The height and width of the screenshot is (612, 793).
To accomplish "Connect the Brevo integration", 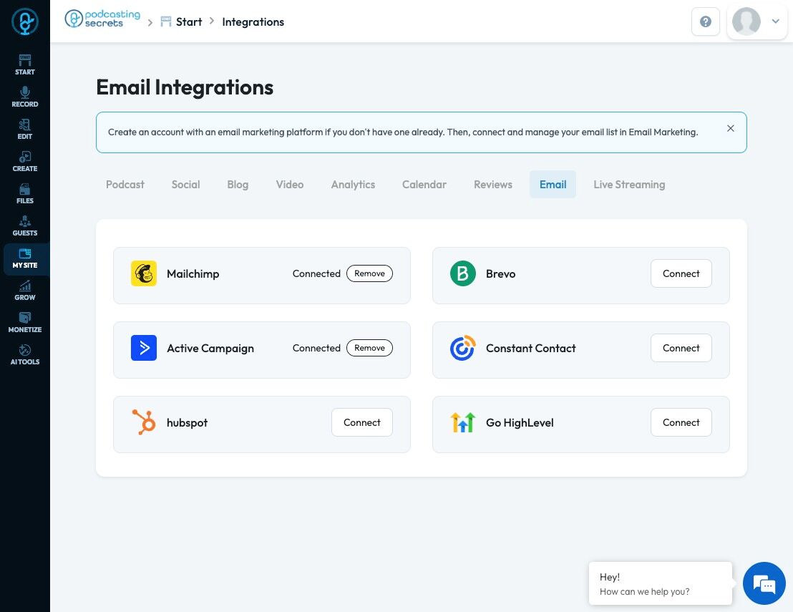I will click(x=681, y=273).
